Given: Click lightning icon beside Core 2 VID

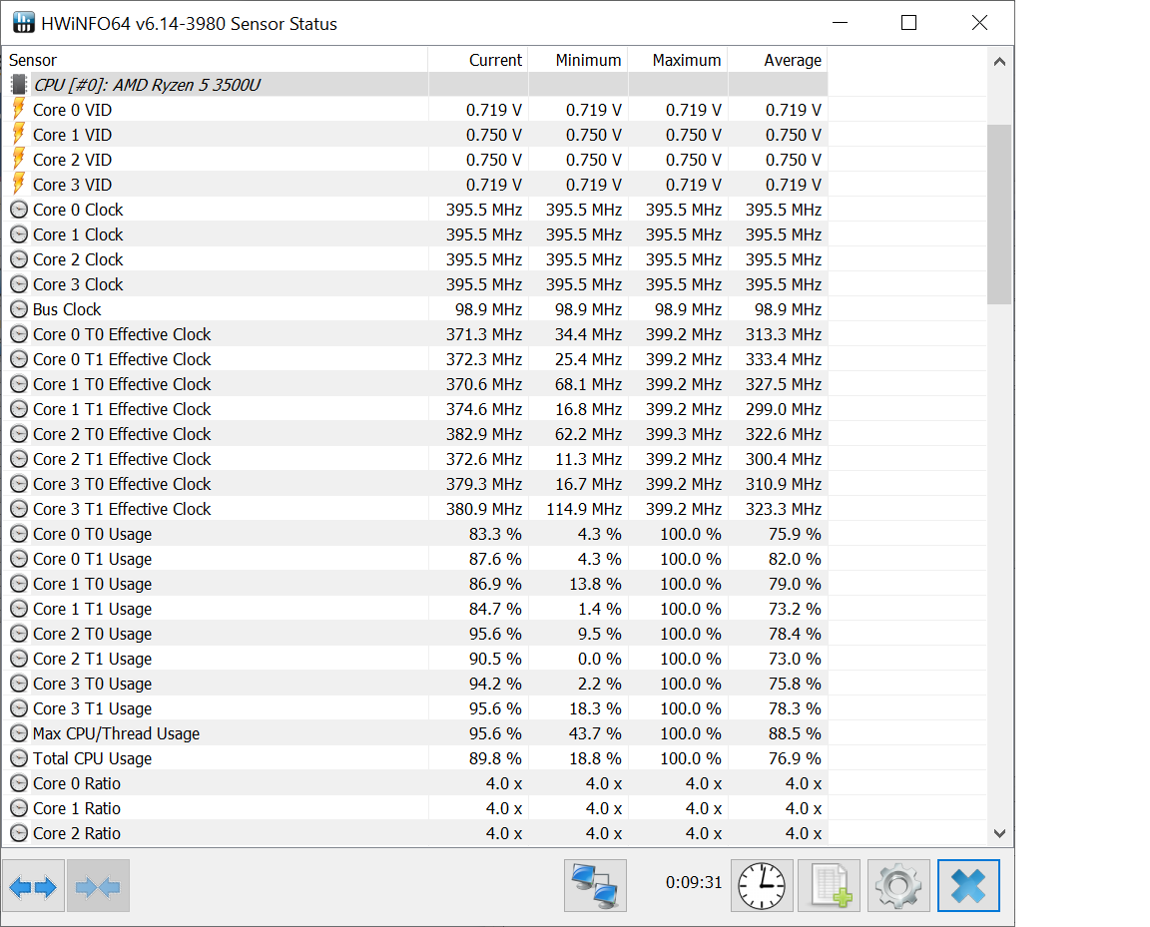Looking at the screenshot, I should coord(19,159).
